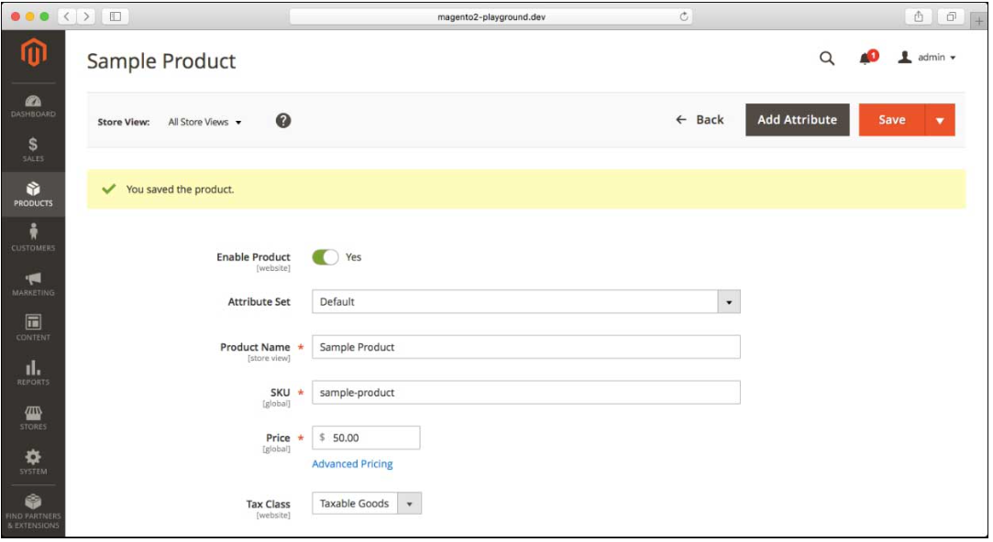993x542 pixels.
Task: Expand the Attribute Set dropdown
Action: point(525,302)
